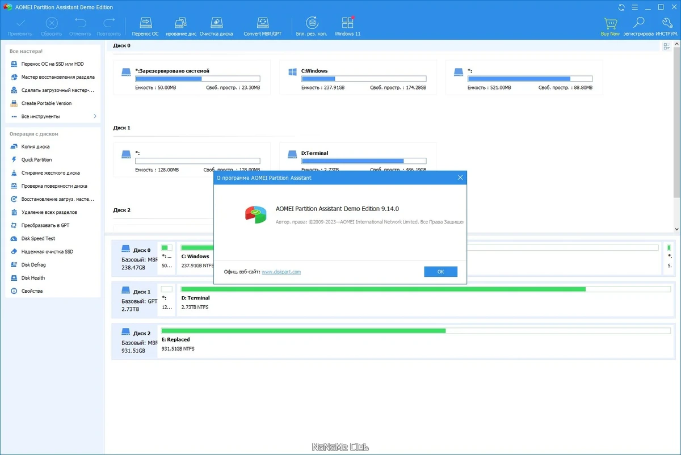Screen dimensions: 681x455
Task: Close the About dialog
Action: (460, 178)
